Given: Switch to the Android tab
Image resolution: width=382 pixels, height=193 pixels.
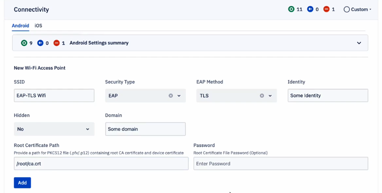Looking at the screenshot, I should [x=20, y=26].
